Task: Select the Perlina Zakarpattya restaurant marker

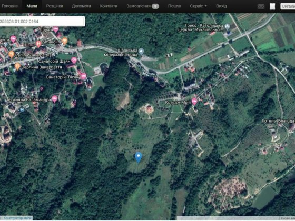Action: pos(11,55)
